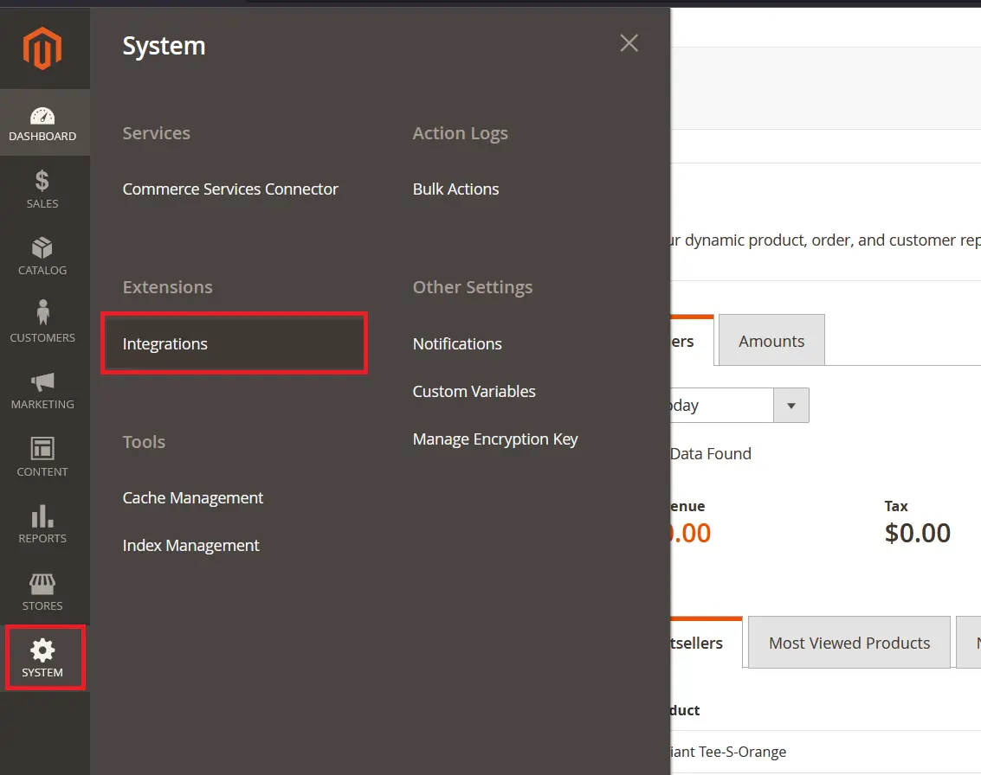
Task: Open Manage Encryption Key
Action: 495,439
